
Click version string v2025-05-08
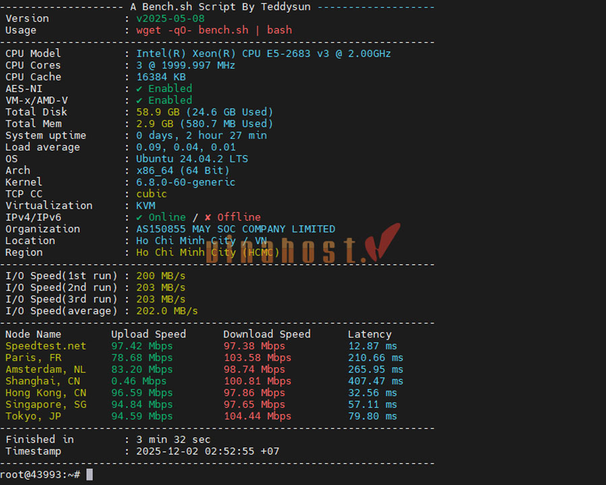pos(170,18)
